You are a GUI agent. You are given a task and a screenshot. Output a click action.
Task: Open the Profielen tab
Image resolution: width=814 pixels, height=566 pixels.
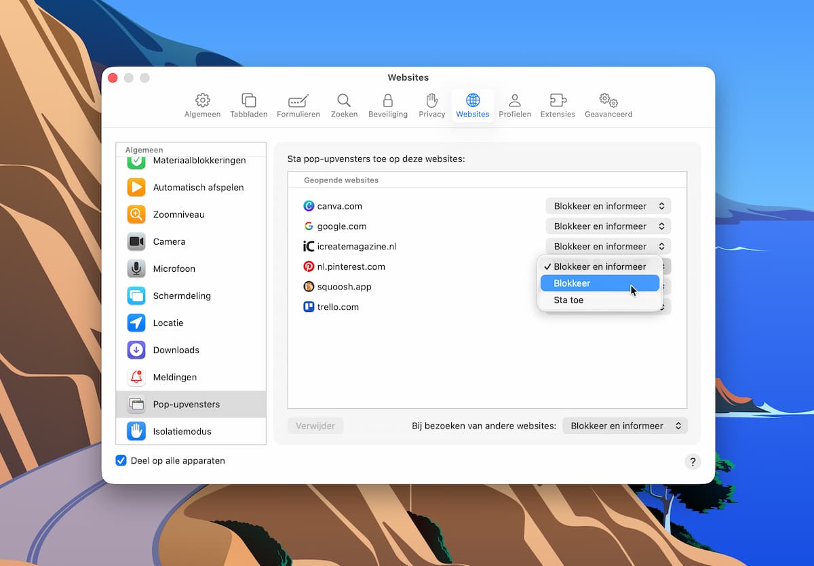pyautogui.click(x=515, y=106)
